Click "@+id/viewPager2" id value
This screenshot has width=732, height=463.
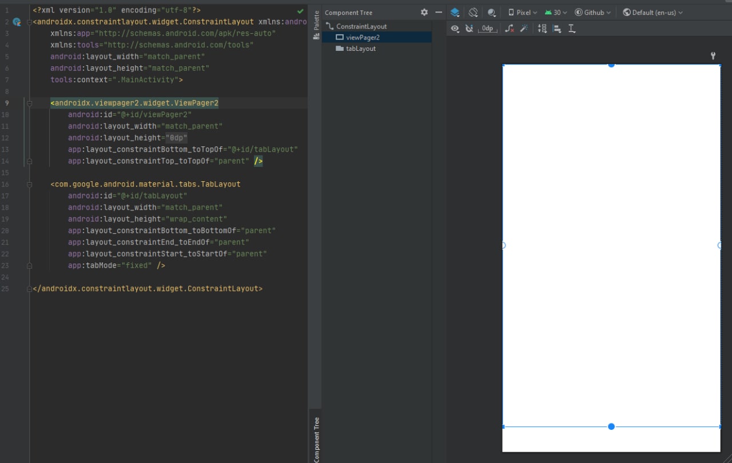(x=154, y=114)
